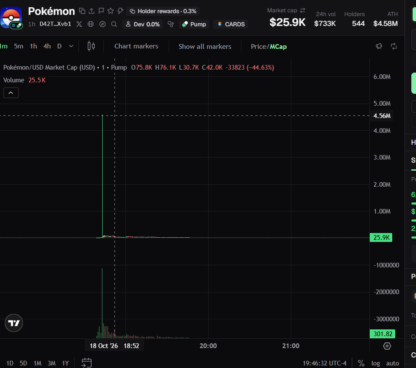Click the Holders 544 count
This screenshot has width=416, height=368.
[358, 23]
